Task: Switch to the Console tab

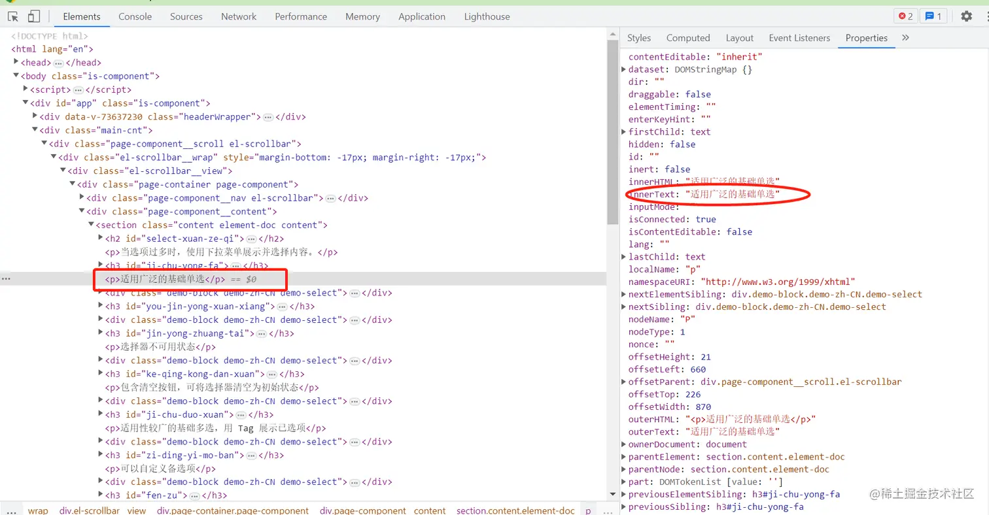Action: click(x=135, y=16)
